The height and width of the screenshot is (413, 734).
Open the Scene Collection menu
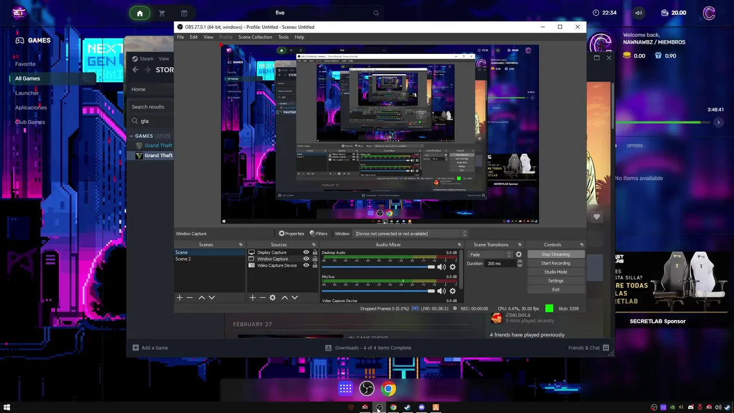pyautogui.click(x=255, y=37)
